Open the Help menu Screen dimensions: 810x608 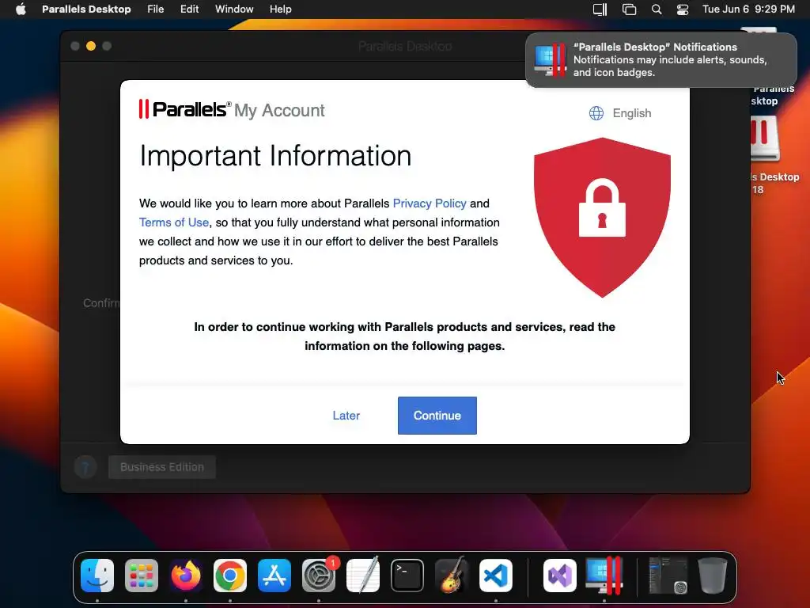pyautogui.click(x=281, y=9)
